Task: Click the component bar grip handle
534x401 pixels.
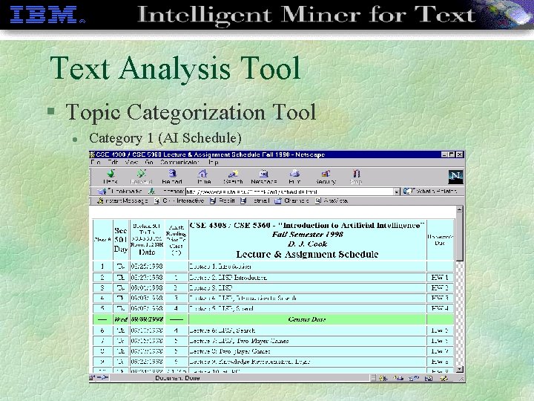Action: click(373, 378)
